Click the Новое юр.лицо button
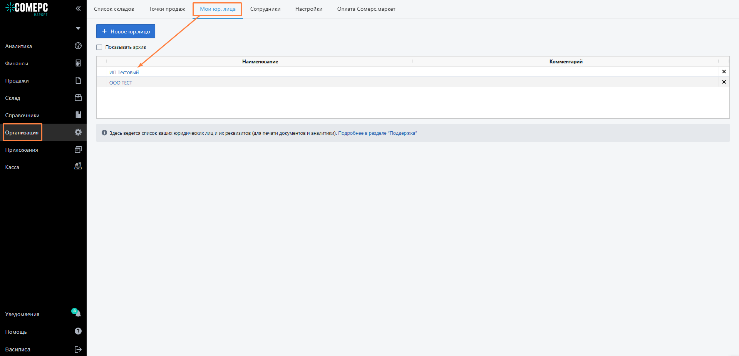 pos(126,31)
